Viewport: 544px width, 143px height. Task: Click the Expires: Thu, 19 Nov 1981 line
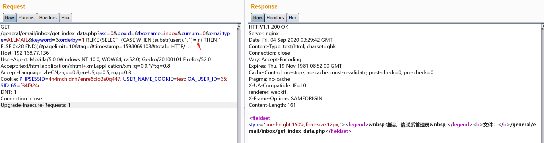click(295, 66)
